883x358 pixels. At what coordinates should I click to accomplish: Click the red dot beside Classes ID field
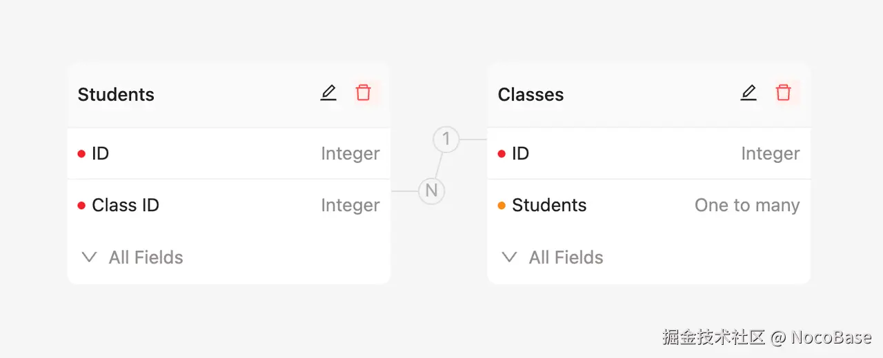[502, 154]
